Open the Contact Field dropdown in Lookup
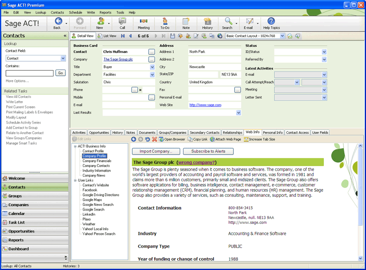 coord(63,58)
